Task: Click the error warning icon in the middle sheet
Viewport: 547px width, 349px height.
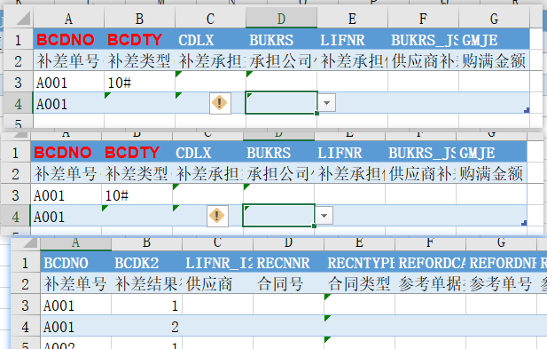Action: 217,216
